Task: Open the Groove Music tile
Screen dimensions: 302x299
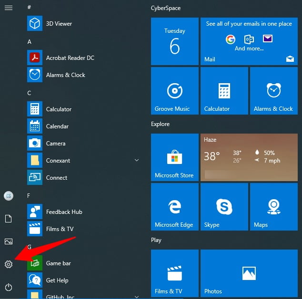Action: click(x=175, y=91)
